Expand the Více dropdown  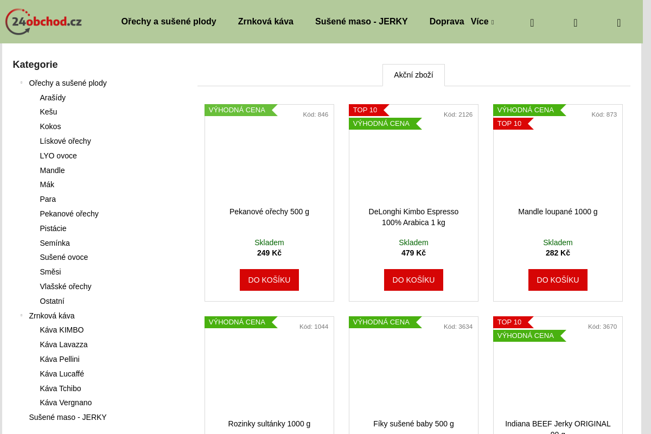[x=482, y=22]
